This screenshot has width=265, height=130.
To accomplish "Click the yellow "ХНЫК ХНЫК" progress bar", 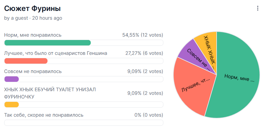I will pos(12,105).
